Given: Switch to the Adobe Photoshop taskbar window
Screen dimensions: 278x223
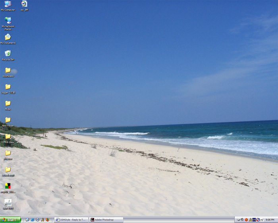Looking at the screenshot, I should (x=106, y=220).
